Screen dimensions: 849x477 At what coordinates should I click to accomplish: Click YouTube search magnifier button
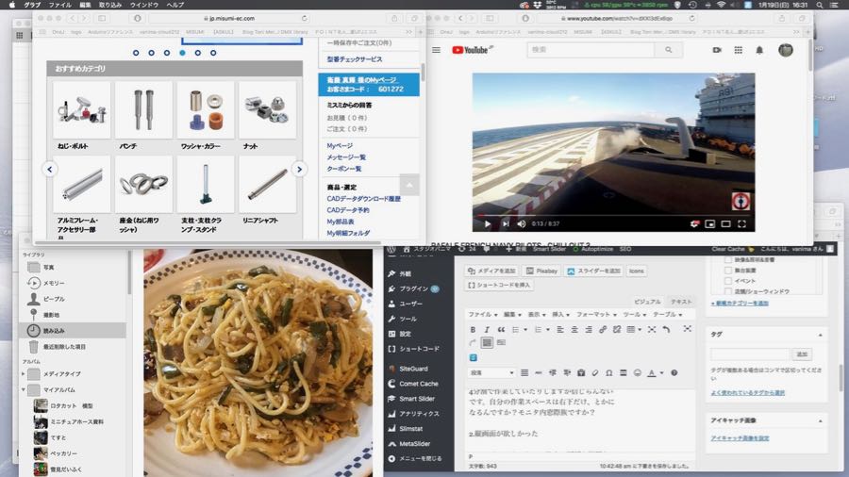[x=669, y=50]
